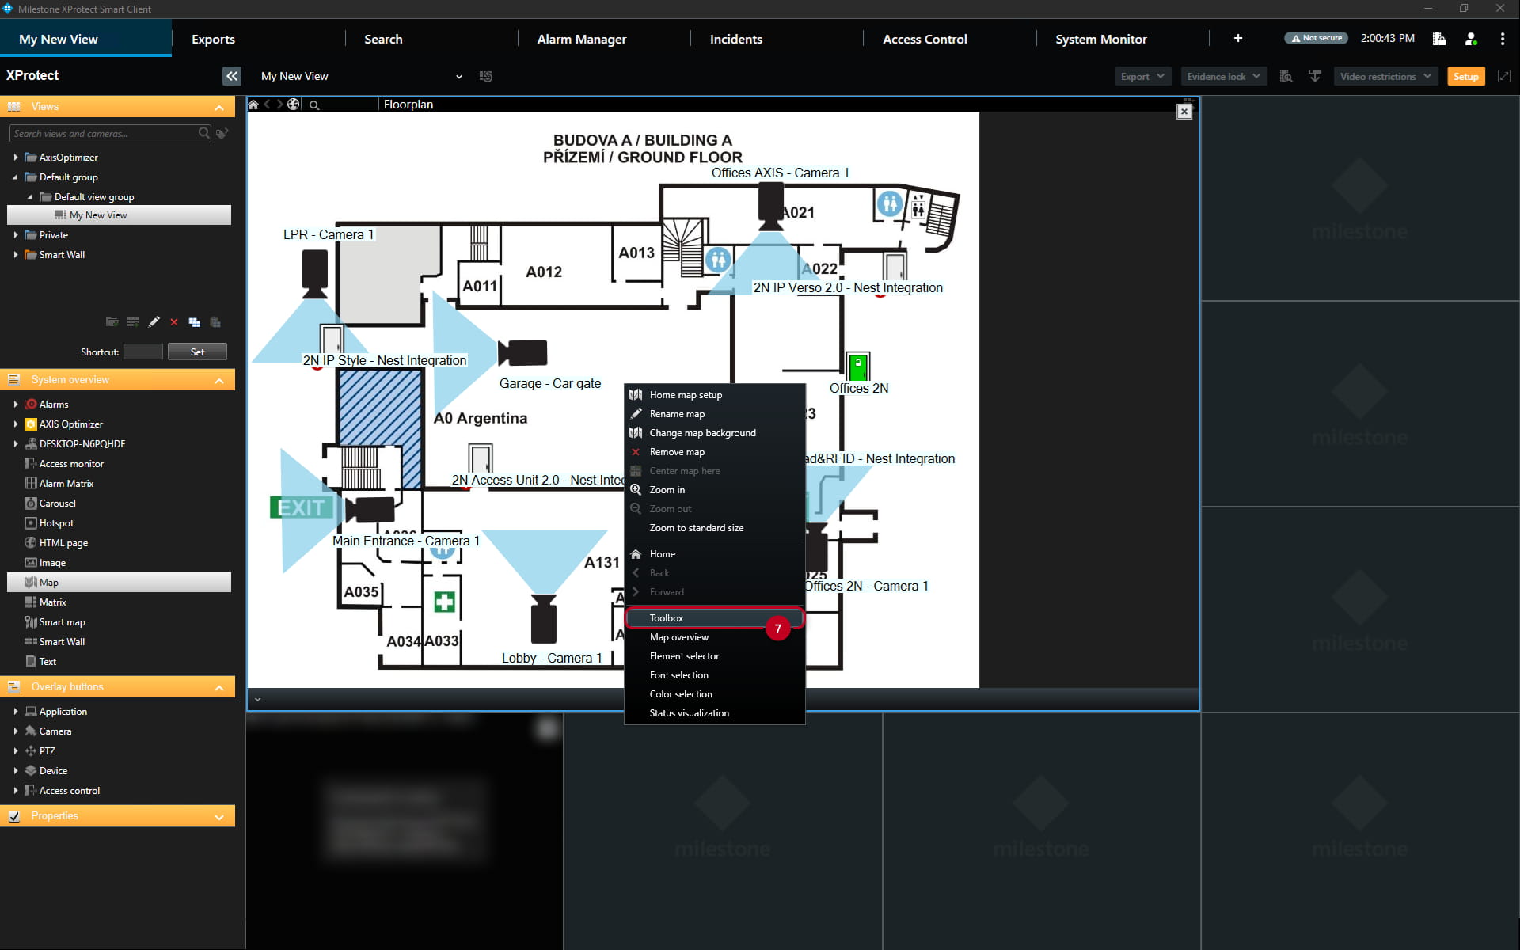Collapse the sidebar with the double-arrow icon

click(x=231, y=76)
